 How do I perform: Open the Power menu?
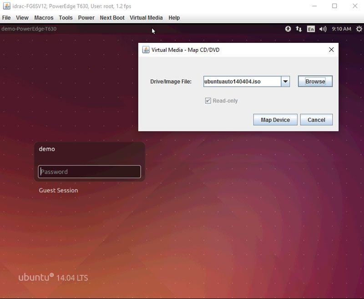point(86,18)
